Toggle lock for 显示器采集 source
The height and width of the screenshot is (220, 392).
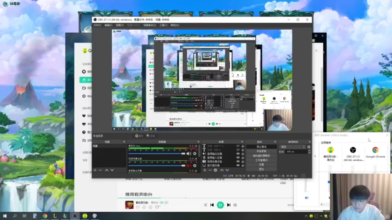[243, 165]
